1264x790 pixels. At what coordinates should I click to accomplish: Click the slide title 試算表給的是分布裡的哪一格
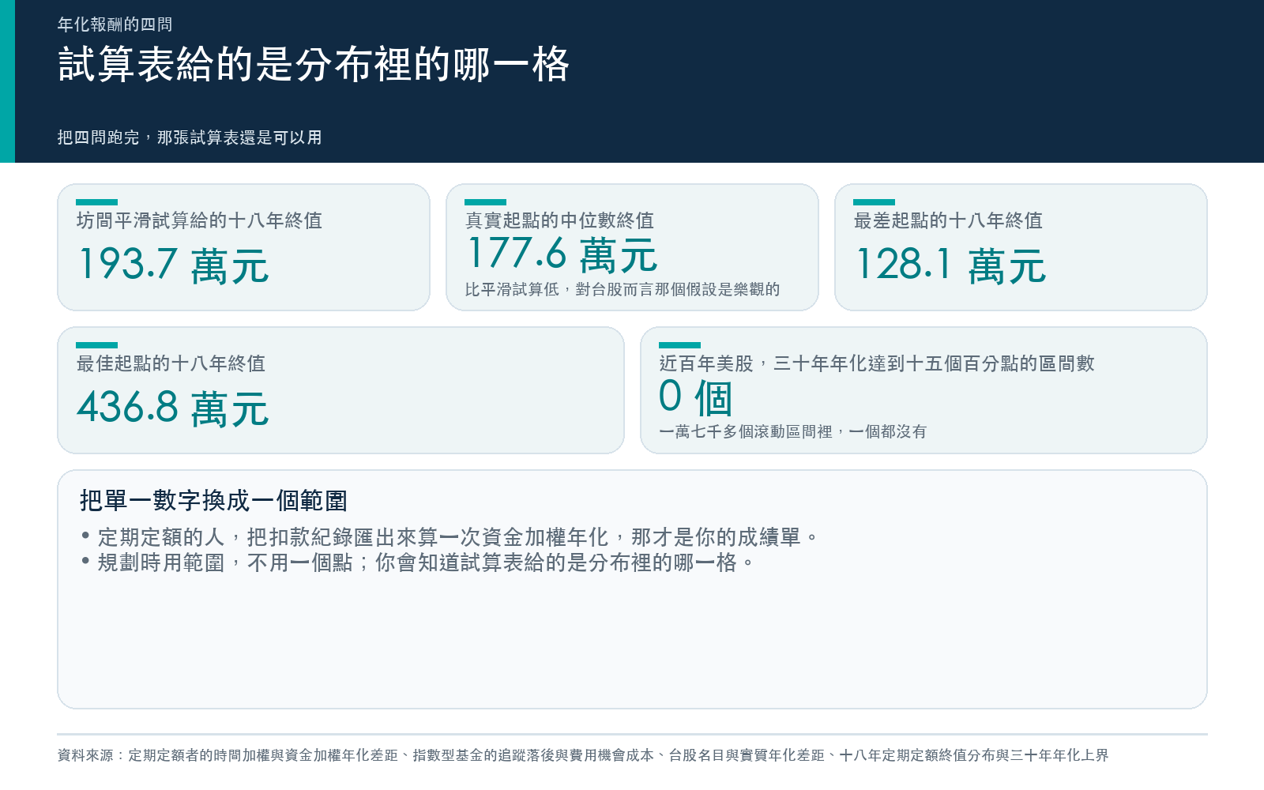[314, 64]
